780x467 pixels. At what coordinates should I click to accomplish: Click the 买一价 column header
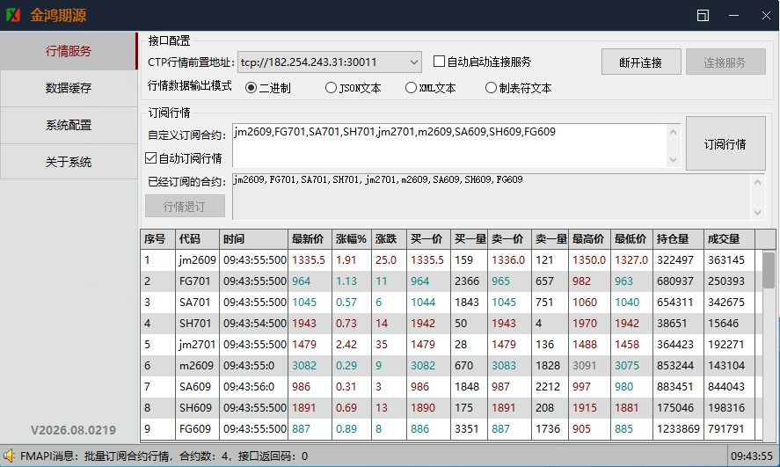coord(428,239)
